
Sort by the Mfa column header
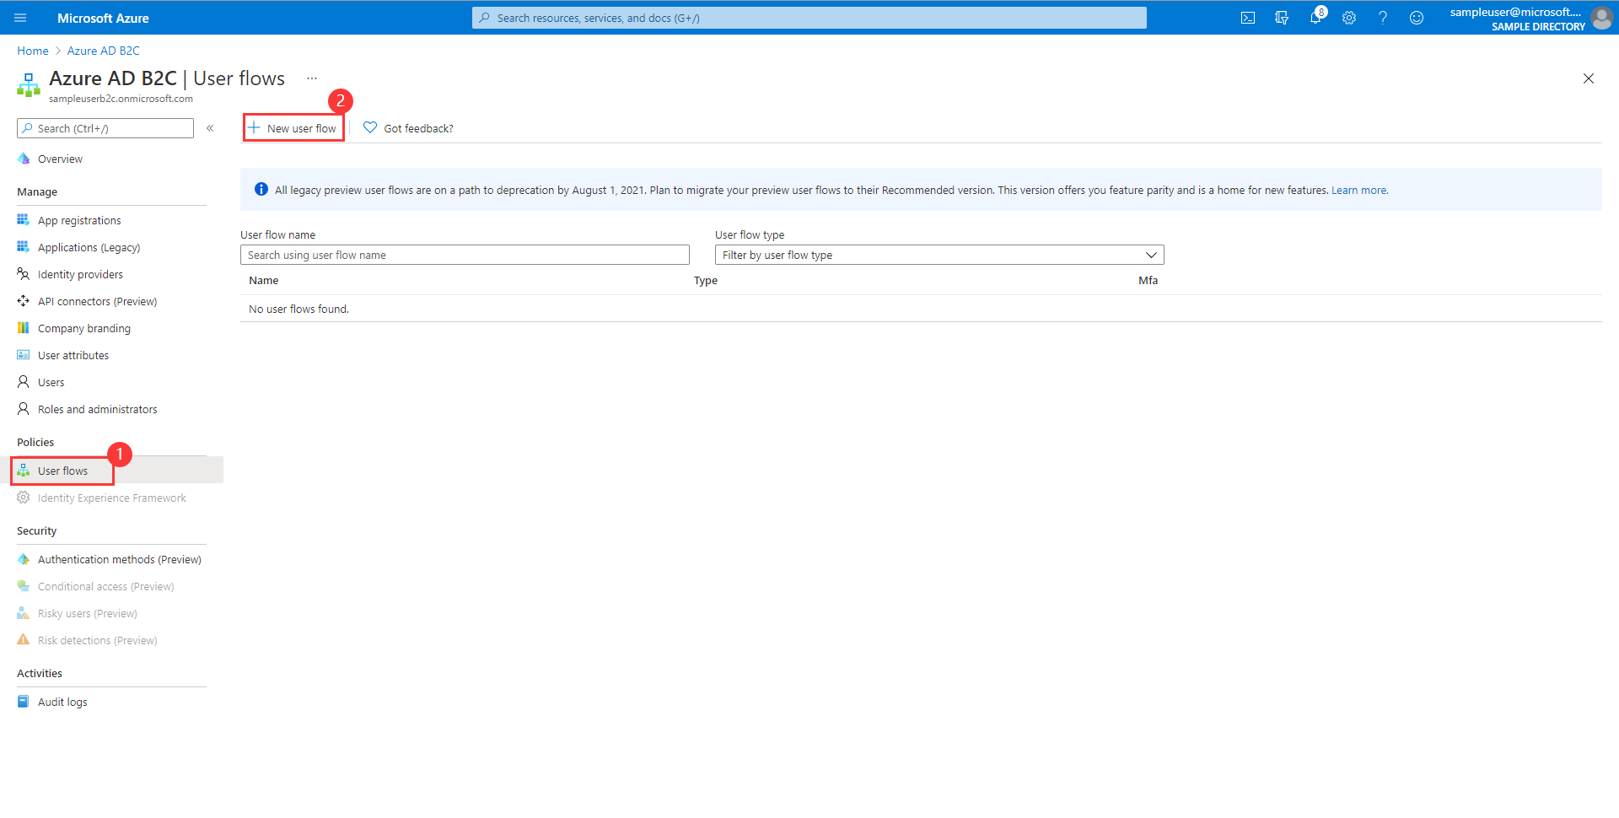[x=1148, y=280]
